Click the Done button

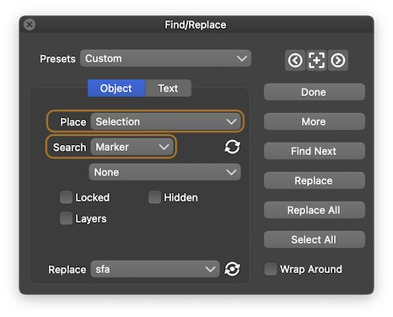pyautogui.click(x=315, y=92)
